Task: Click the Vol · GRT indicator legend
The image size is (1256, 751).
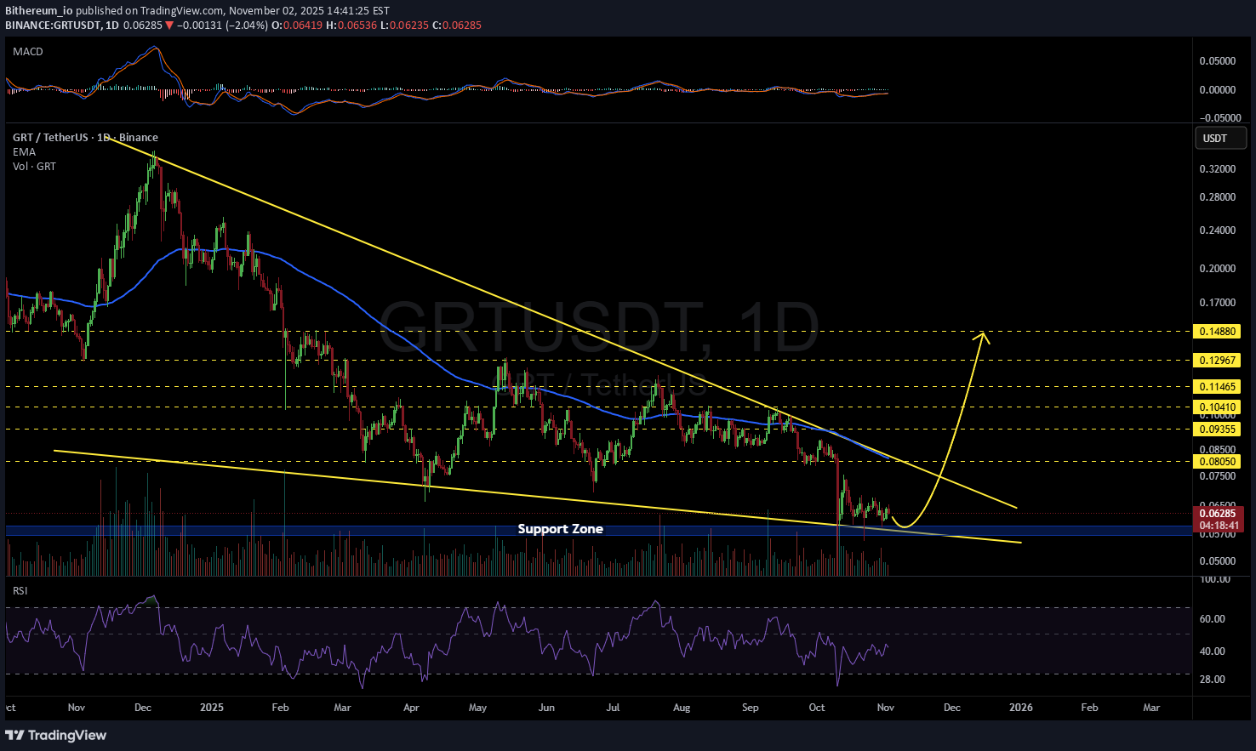Action: click(x=34, y=167)
